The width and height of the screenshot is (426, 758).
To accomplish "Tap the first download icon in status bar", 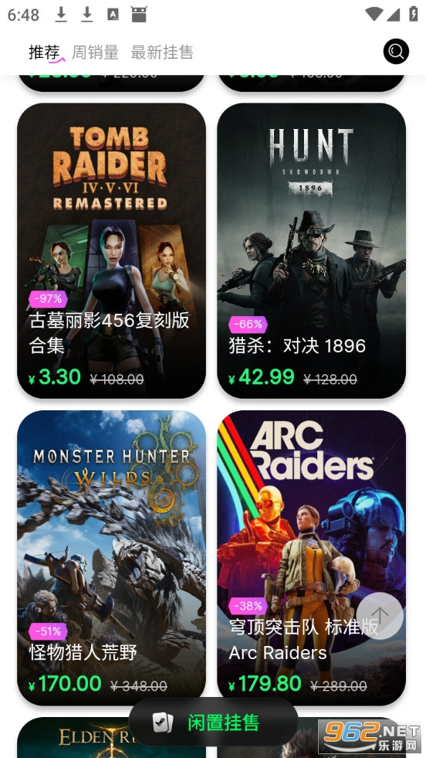I will tap(61, 15).
